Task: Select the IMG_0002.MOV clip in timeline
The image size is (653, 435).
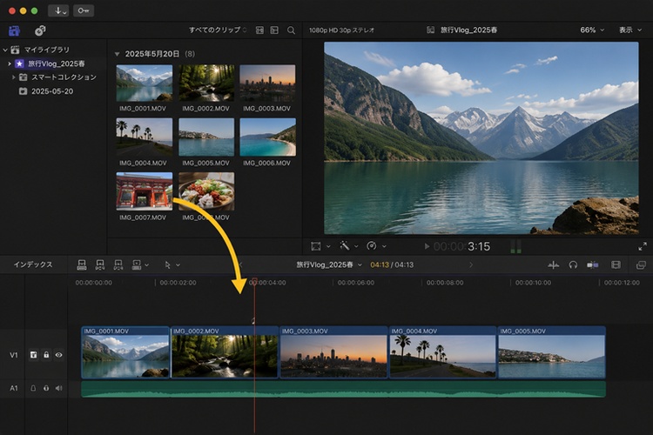Action: [225, 352]
